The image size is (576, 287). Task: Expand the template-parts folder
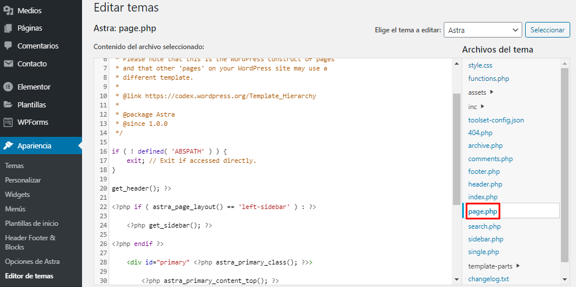point(518,266)
